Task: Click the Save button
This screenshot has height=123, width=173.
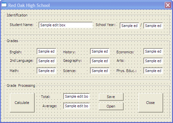Action: 111,97
